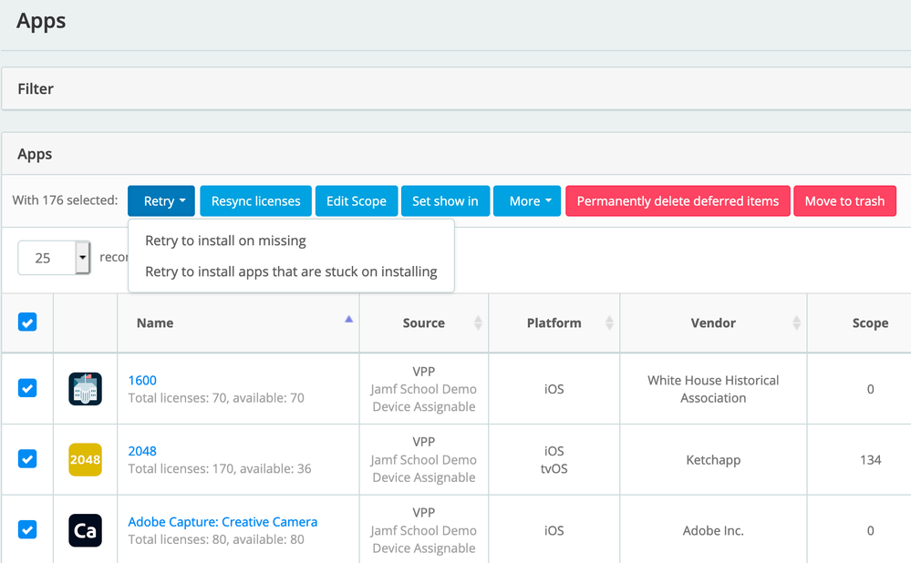Click the Platform column sort arrows
Screen dimensions: 911x563
[609, 322]
